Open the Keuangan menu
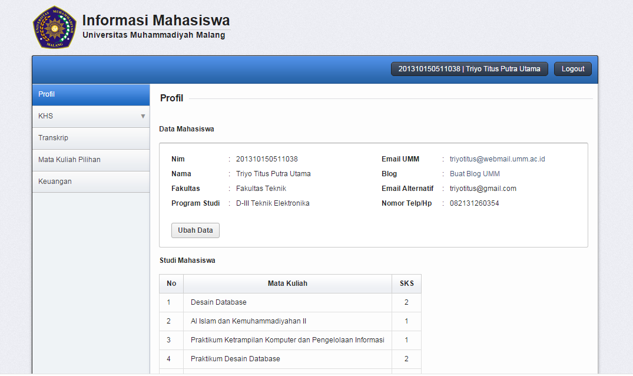Screen dimensions: 633x376 pos(91,182)
